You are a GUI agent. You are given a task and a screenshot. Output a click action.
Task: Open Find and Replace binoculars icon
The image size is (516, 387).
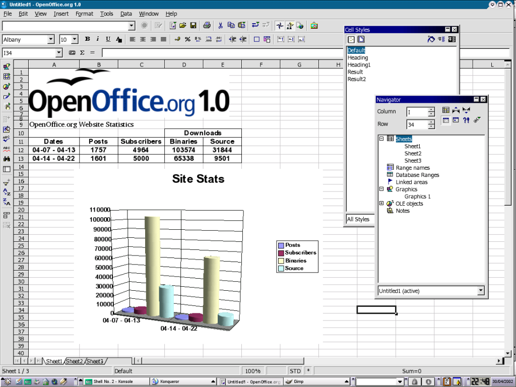click(7, 159)
